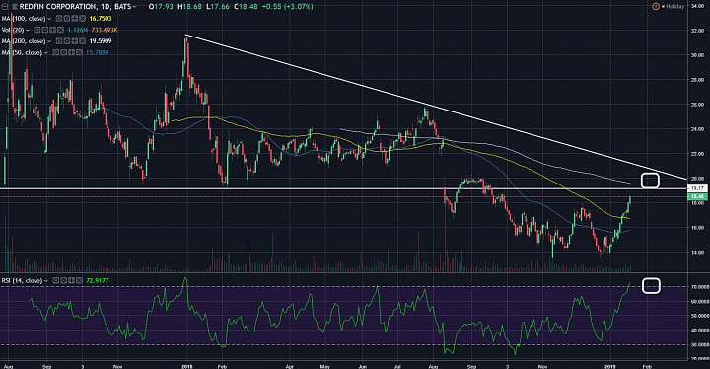This screenshot has width=710, height=369.
Task: Click the RSI (14, close) legend label
Action: click(x=22, y=280)
